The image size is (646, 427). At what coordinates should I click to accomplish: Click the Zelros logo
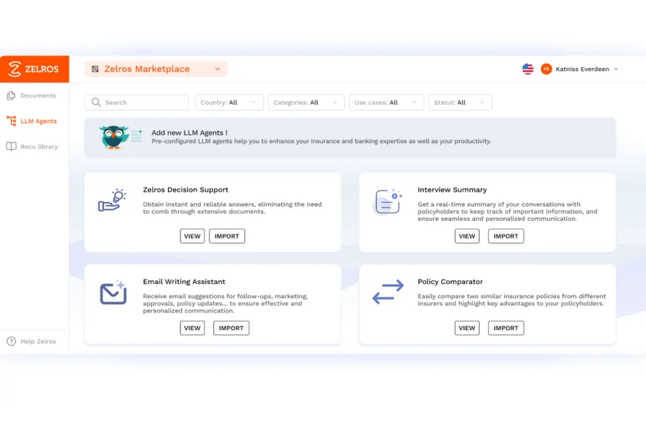pyautogui.click(x=34, y=69)
